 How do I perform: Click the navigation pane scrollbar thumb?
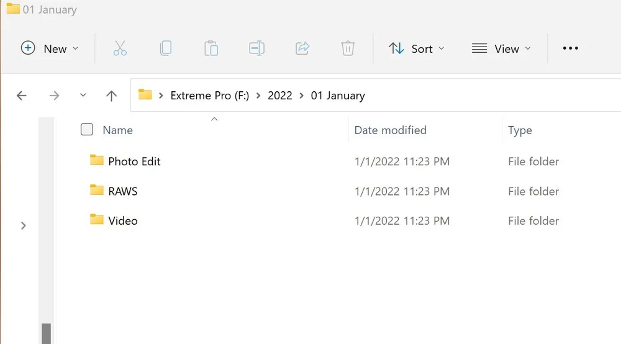(47, 333)
